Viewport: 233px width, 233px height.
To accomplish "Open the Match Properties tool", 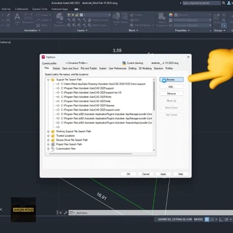I will (x=162, y=20).
